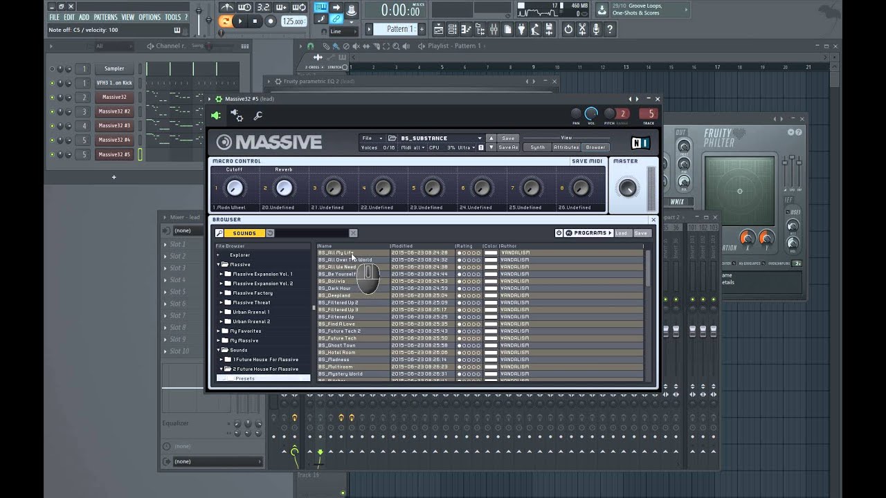Open the PATTERNS menu
Viewport: 886px width, 498px height.
[105, 17]
